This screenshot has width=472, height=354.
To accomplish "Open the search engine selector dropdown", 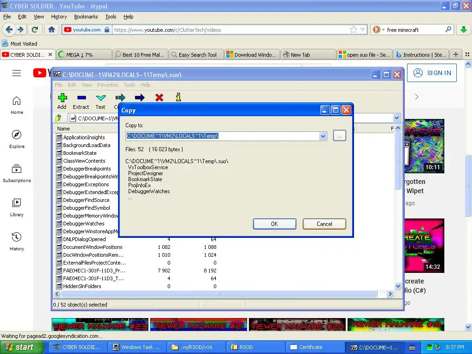I will pos(383,30).
